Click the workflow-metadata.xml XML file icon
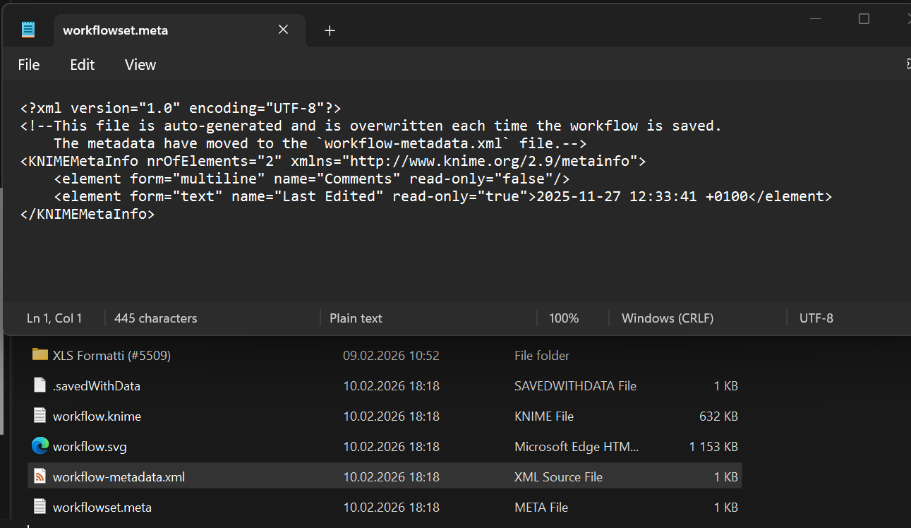The width and height of the screenshot is (911, 528). tap(40, 477)
